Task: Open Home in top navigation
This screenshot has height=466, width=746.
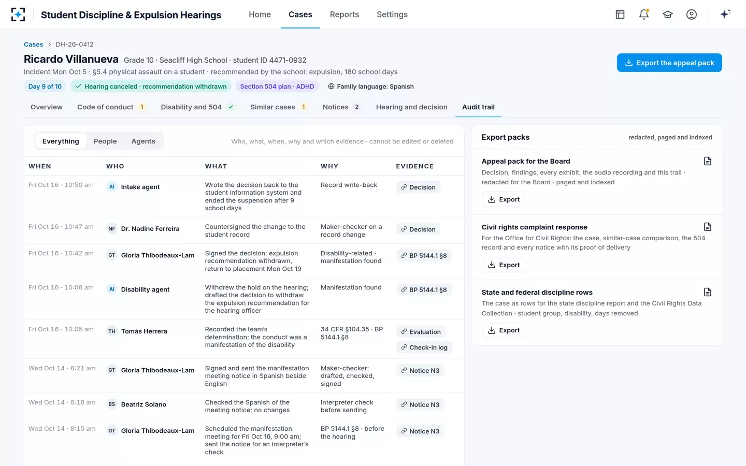Action: (x=260, y=14)
